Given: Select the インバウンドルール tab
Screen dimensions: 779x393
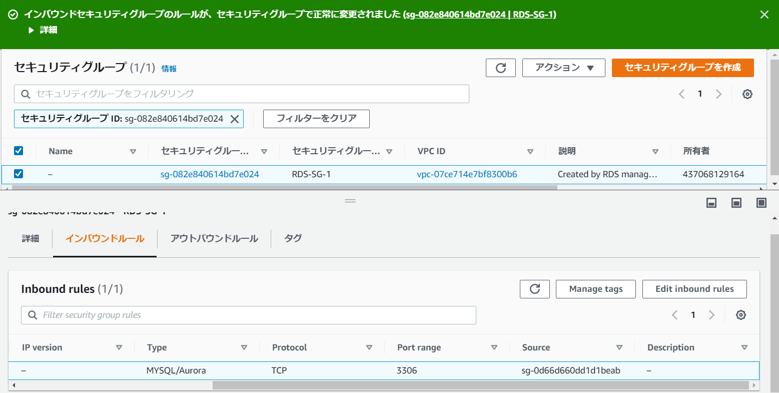Looking at the screenshot, I should pos(105,239).
